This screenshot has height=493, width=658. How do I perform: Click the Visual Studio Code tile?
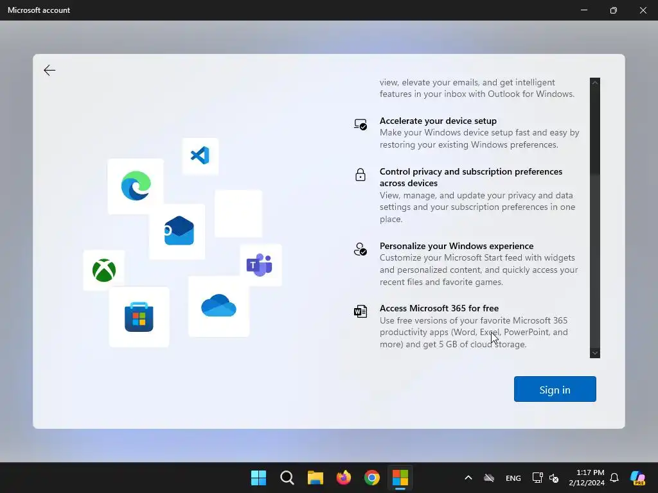200,156
